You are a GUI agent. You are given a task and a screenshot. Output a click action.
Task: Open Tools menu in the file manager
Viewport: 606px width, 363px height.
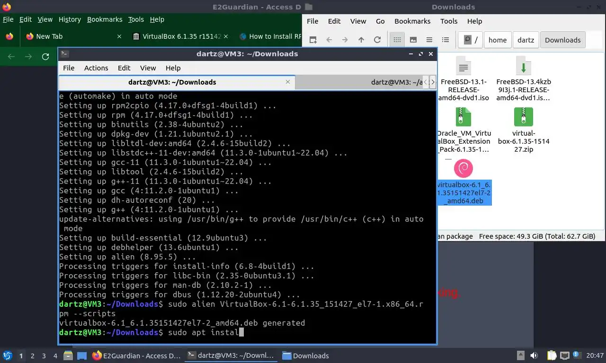(x=449, y=21)
